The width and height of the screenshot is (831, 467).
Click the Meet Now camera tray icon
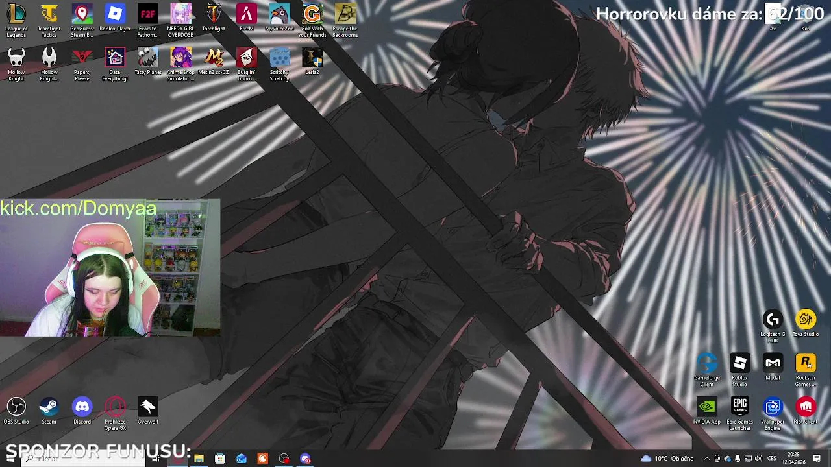click(x=717, y=459)
